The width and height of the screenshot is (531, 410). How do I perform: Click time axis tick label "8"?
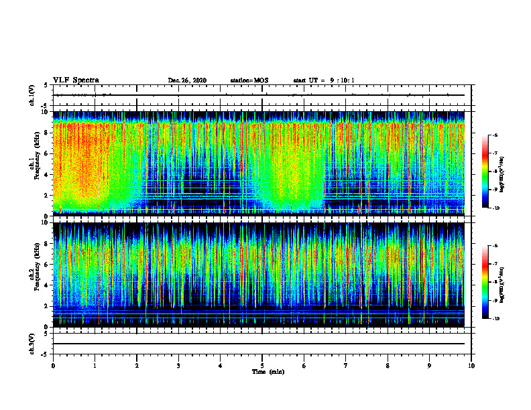pos(388,366)
